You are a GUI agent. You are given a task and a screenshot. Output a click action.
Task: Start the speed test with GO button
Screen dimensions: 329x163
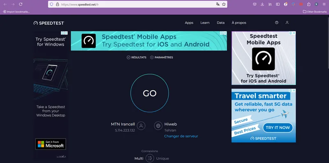pos(150,93)
